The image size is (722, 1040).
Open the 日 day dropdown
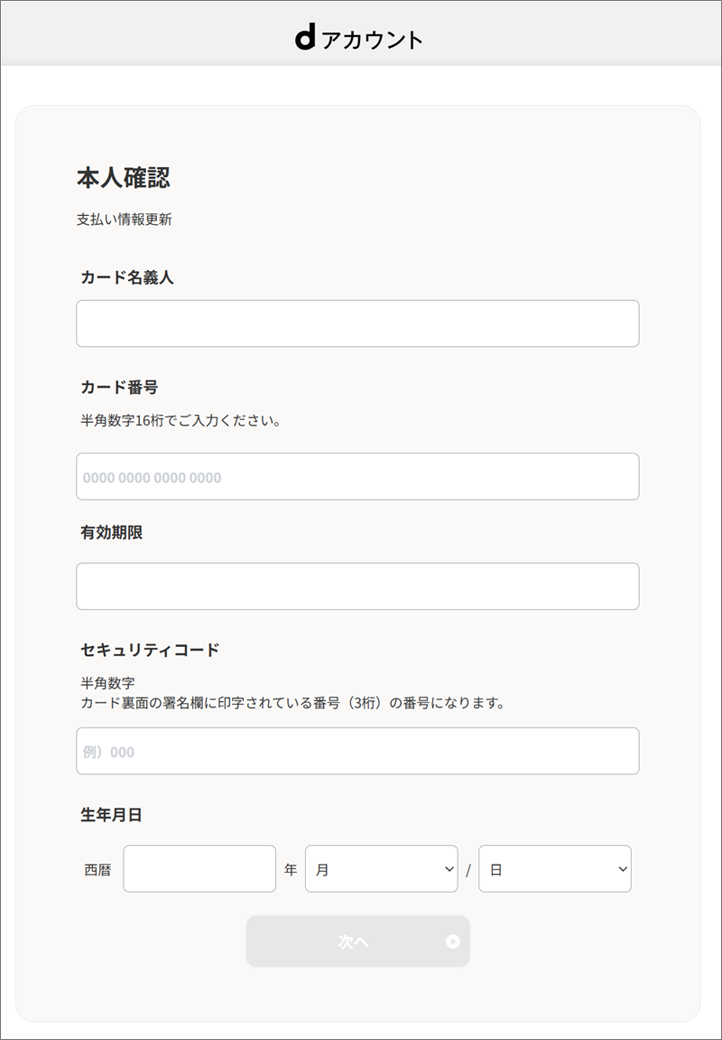pyautogui.click(x=555, y=869)
